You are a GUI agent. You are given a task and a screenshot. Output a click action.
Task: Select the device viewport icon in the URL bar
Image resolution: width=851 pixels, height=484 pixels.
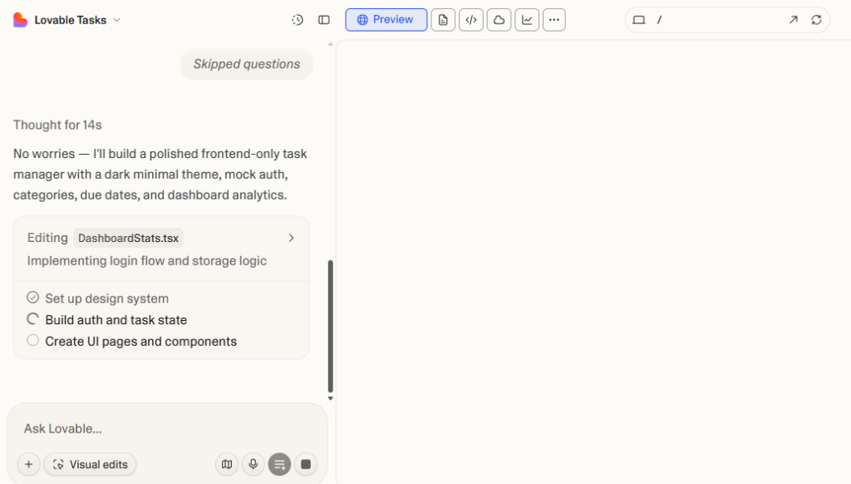click(x=638, y=19)
